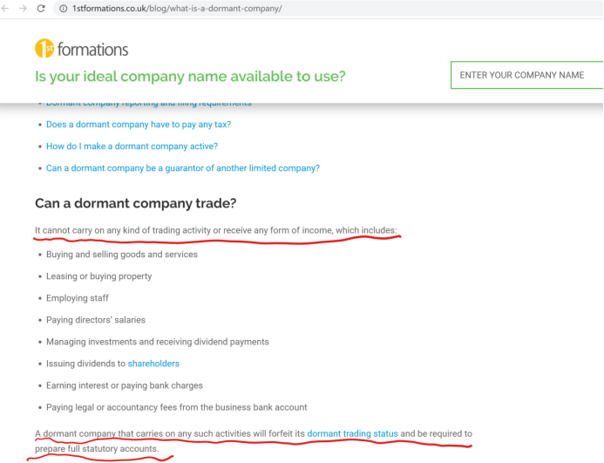Click the green 'Is your ideal company name available' text
The width and height of the screenshot is (604, 463).
[190, 76]
